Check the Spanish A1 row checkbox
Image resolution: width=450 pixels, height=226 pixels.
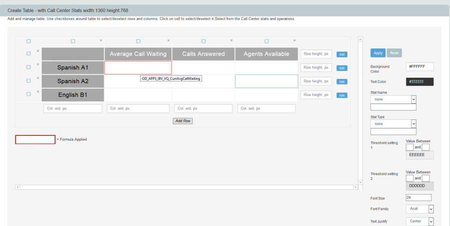(29, 67)
